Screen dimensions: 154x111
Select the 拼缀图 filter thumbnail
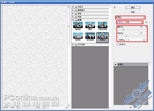click(x=78, y=37)
